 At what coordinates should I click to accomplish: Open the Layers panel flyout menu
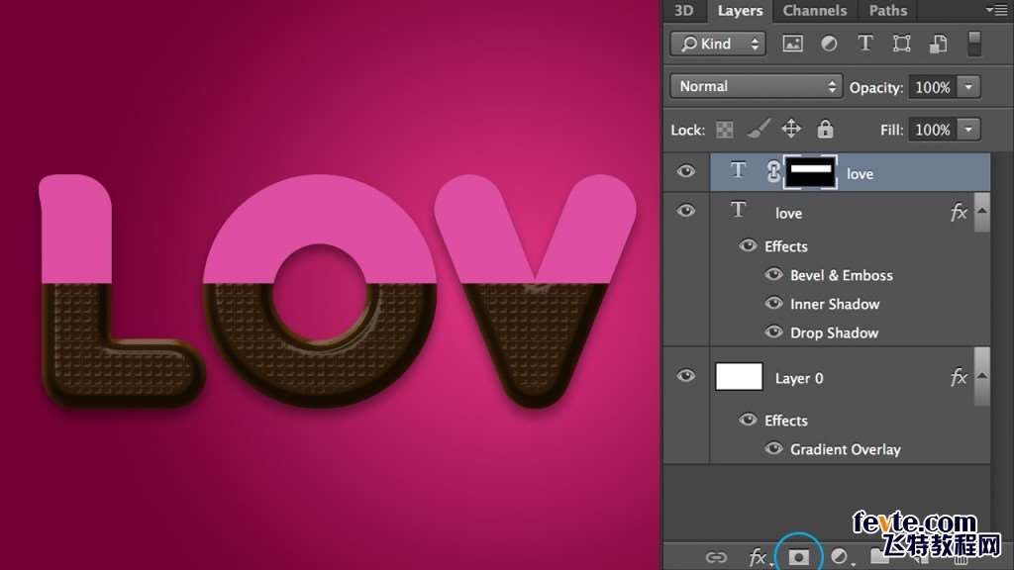[996, 10]
